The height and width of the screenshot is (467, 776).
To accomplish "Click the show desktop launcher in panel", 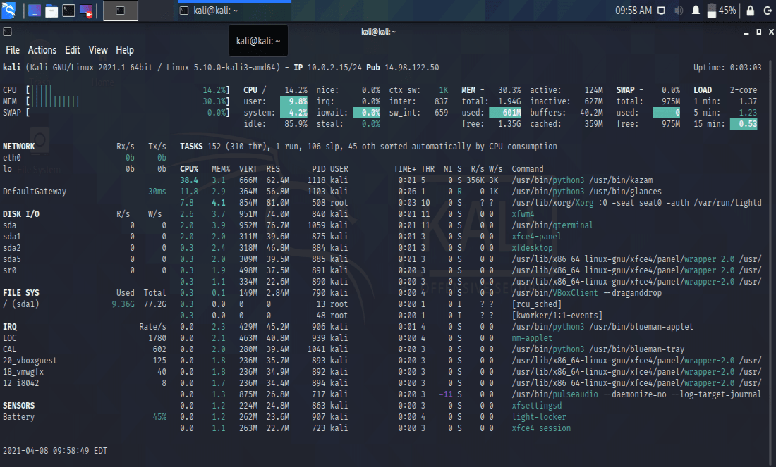I will coord(34,11).
